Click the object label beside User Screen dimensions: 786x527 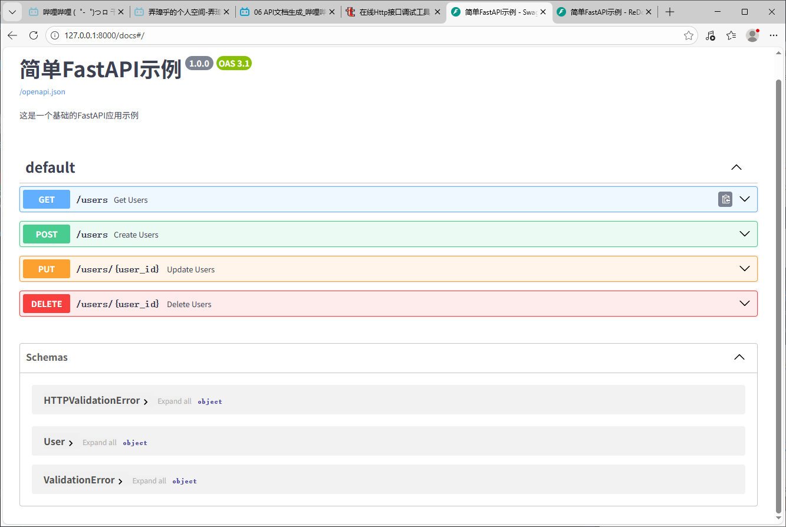tap(135, 443)
